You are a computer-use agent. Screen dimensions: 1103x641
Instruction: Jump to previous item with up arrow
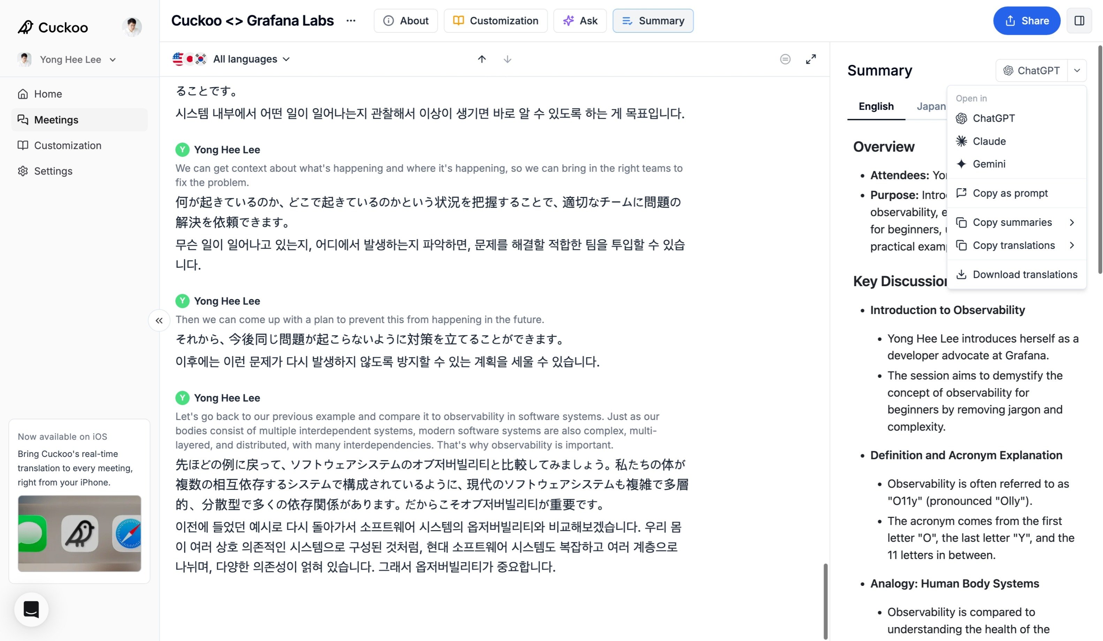(481, 59)
